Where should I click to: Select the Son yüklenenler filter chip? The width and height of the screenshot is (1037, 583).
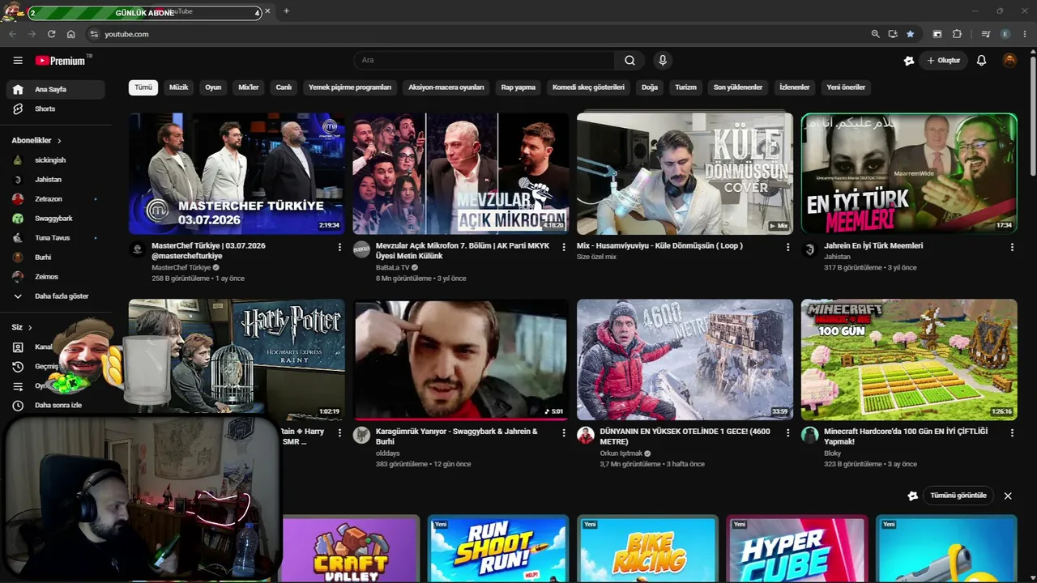[x=738, y=87]
